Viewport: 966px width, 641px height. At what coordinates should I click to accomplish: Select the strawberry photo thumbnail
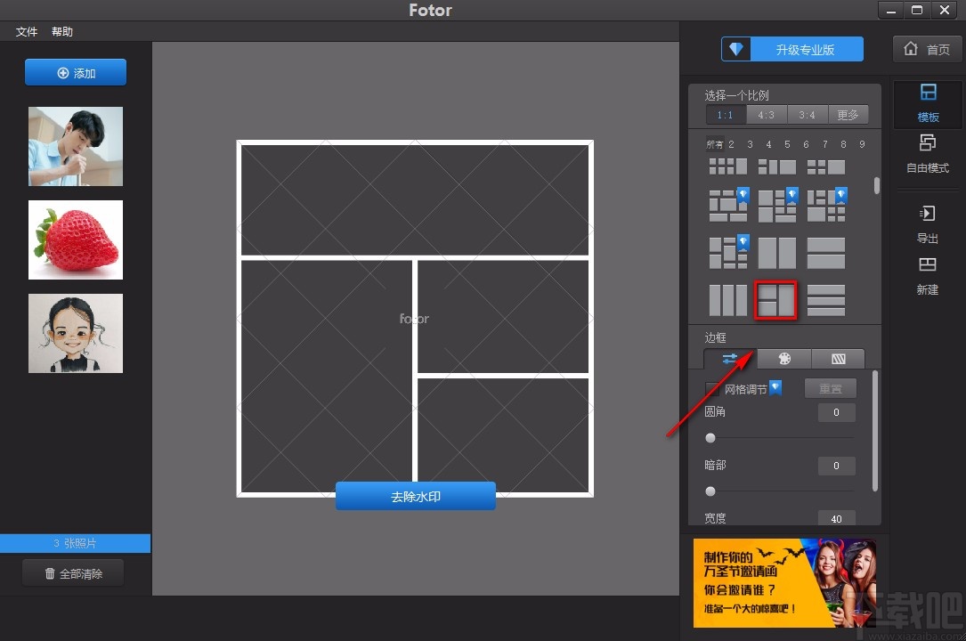[76, 240]
